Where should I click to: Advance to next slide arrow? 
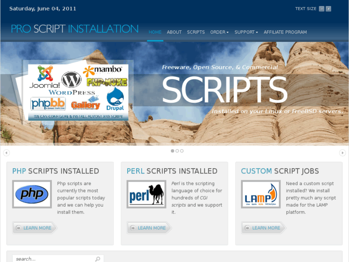tap(342, 153)
